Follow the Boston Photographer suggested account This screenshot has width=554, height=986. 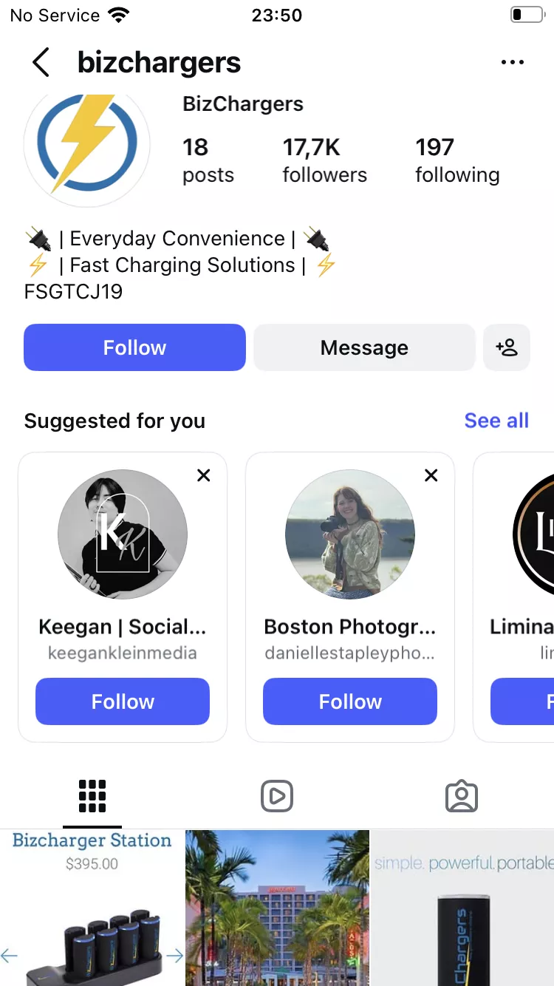[x=350, y=701]
